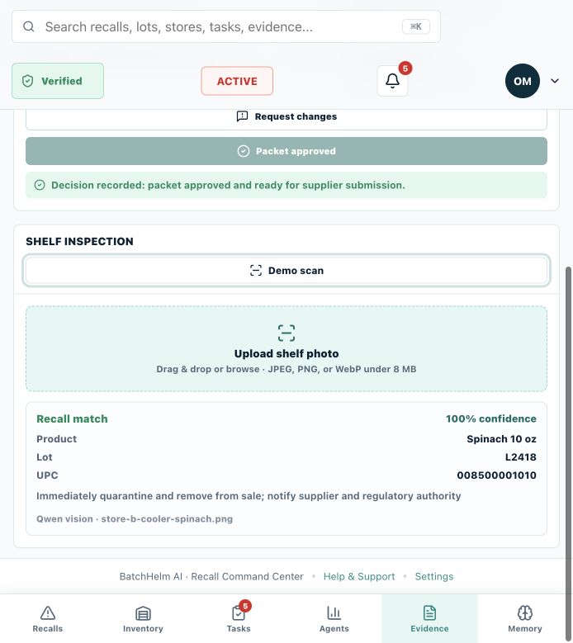
Task: Focus the search recalls input field
Action: pos(226,26)
